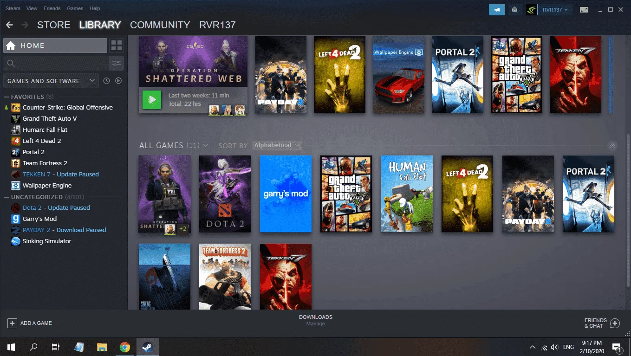Click the recent games shelf scrollbar
Viewport: 631px width, 356px height.
click(x=611, y=75)
